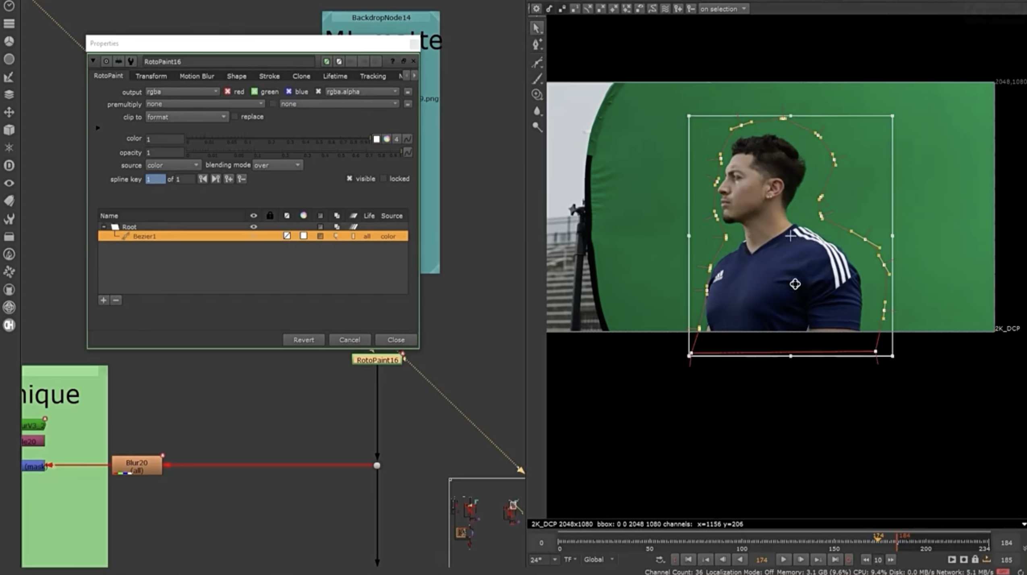Open the output rgba dropdown

(x=182, y=91)
